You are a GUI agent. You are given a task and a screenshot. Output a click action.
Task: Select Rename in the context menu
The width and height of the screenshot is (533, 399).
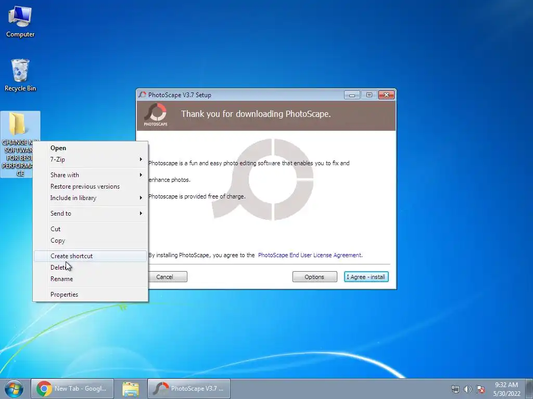click(x=91, y=279)
